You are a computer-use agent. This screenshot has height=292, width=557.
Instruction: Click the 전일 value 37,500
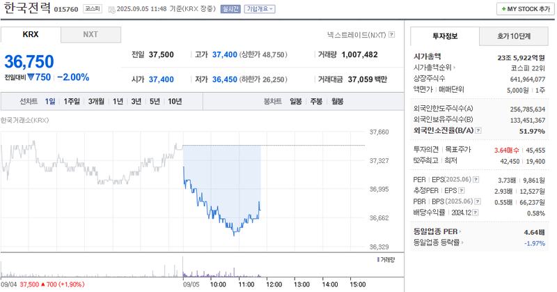click(162, 55)
